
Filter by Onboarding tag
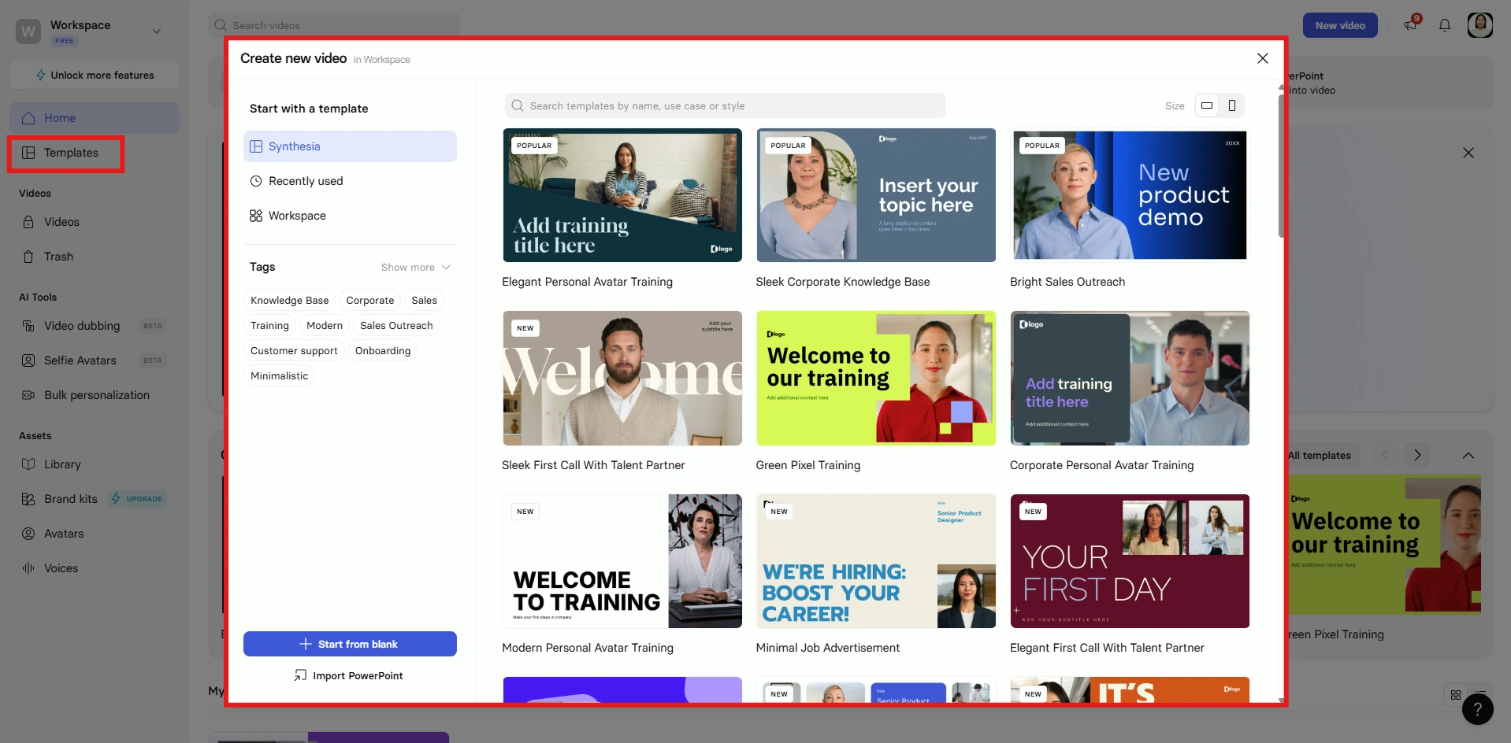383,351
